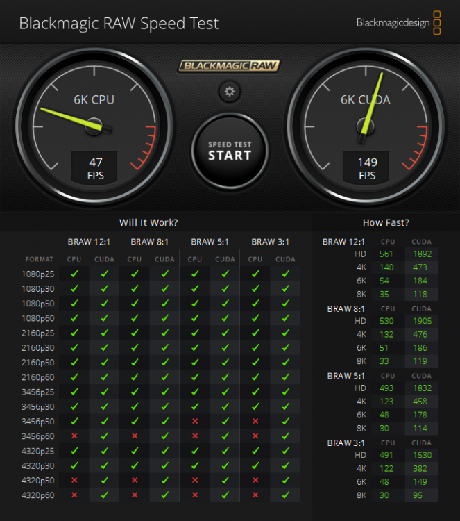Click the 1080p25 format row label
The height and width of the screenshot is (521, 460).
(38, 274)
